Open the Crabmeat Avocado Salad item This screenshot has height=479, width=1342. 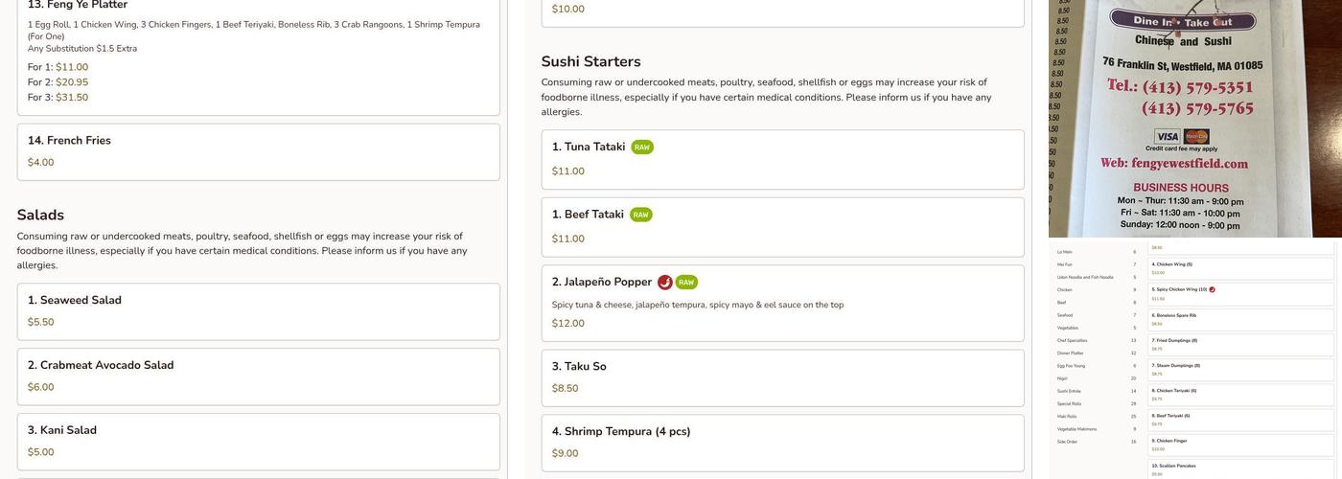tap(258, 376)
